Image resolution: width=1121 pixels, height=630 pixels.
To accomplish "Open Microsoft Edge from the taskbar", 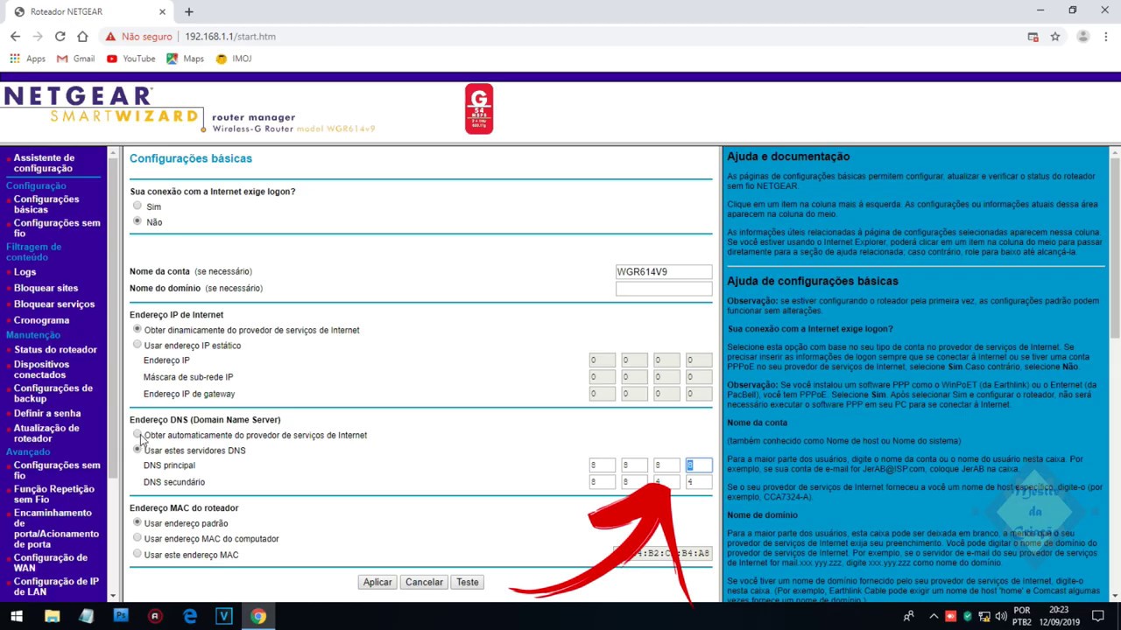I will [x=190, y=616].
